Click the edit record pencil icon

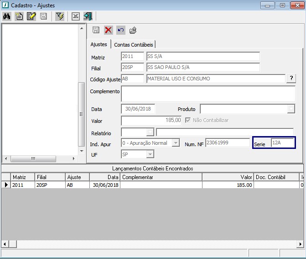31,16
